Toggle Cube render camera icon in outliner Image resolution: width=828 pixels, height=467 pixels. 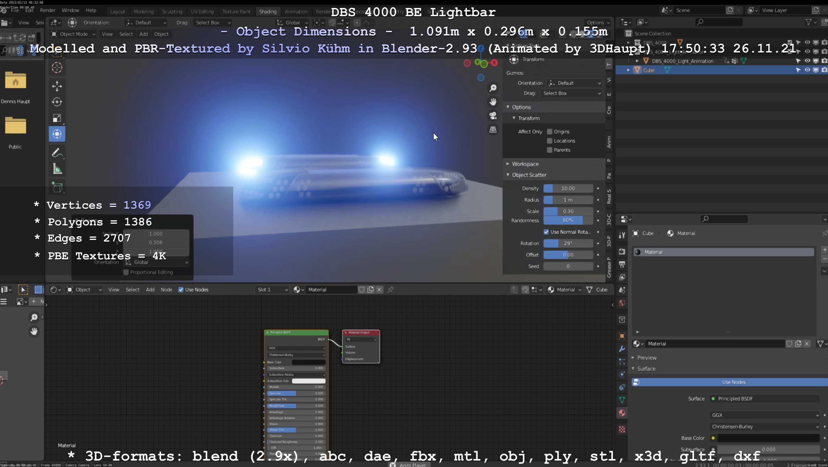click(824, 70)
